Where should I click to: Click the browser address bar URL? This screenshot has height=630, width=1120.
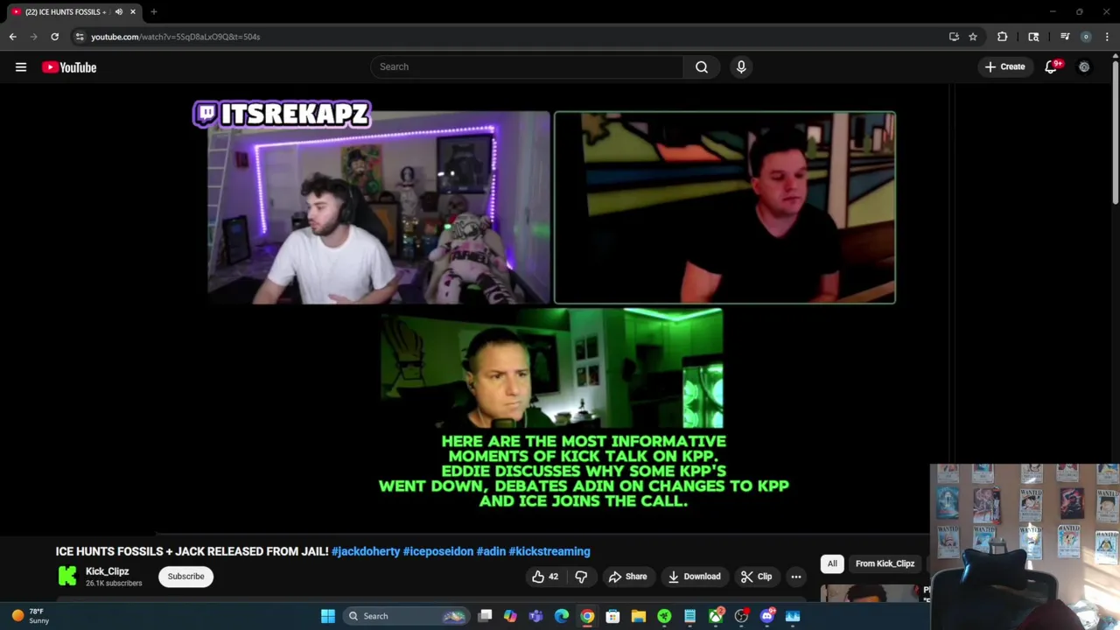tap(175, 37)
